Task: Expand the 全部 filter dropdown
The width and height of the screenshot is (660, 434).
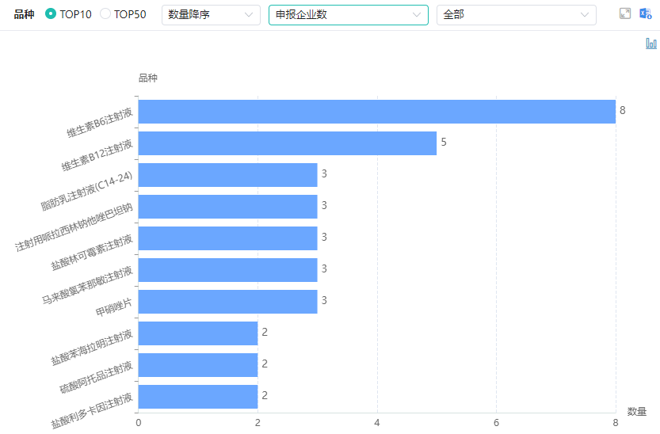Action: coord(516,15)
